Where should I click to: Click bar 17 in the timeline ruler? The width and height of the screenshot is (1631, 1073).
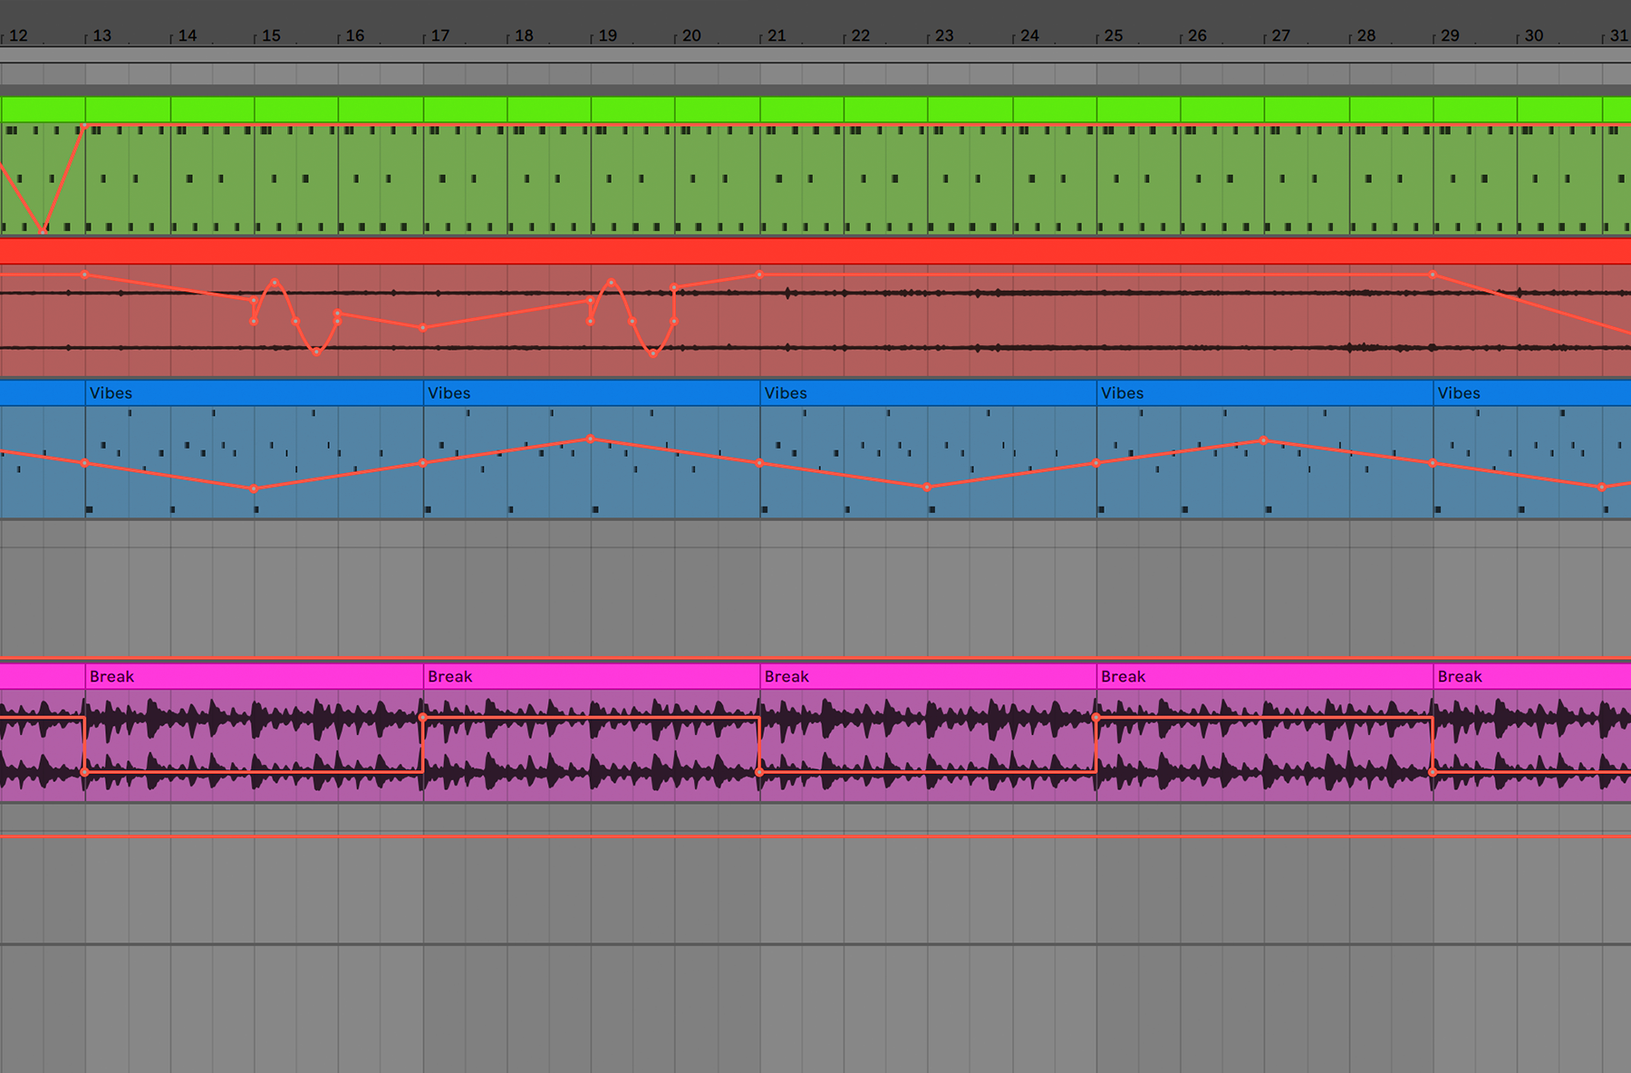coord(439,36)
